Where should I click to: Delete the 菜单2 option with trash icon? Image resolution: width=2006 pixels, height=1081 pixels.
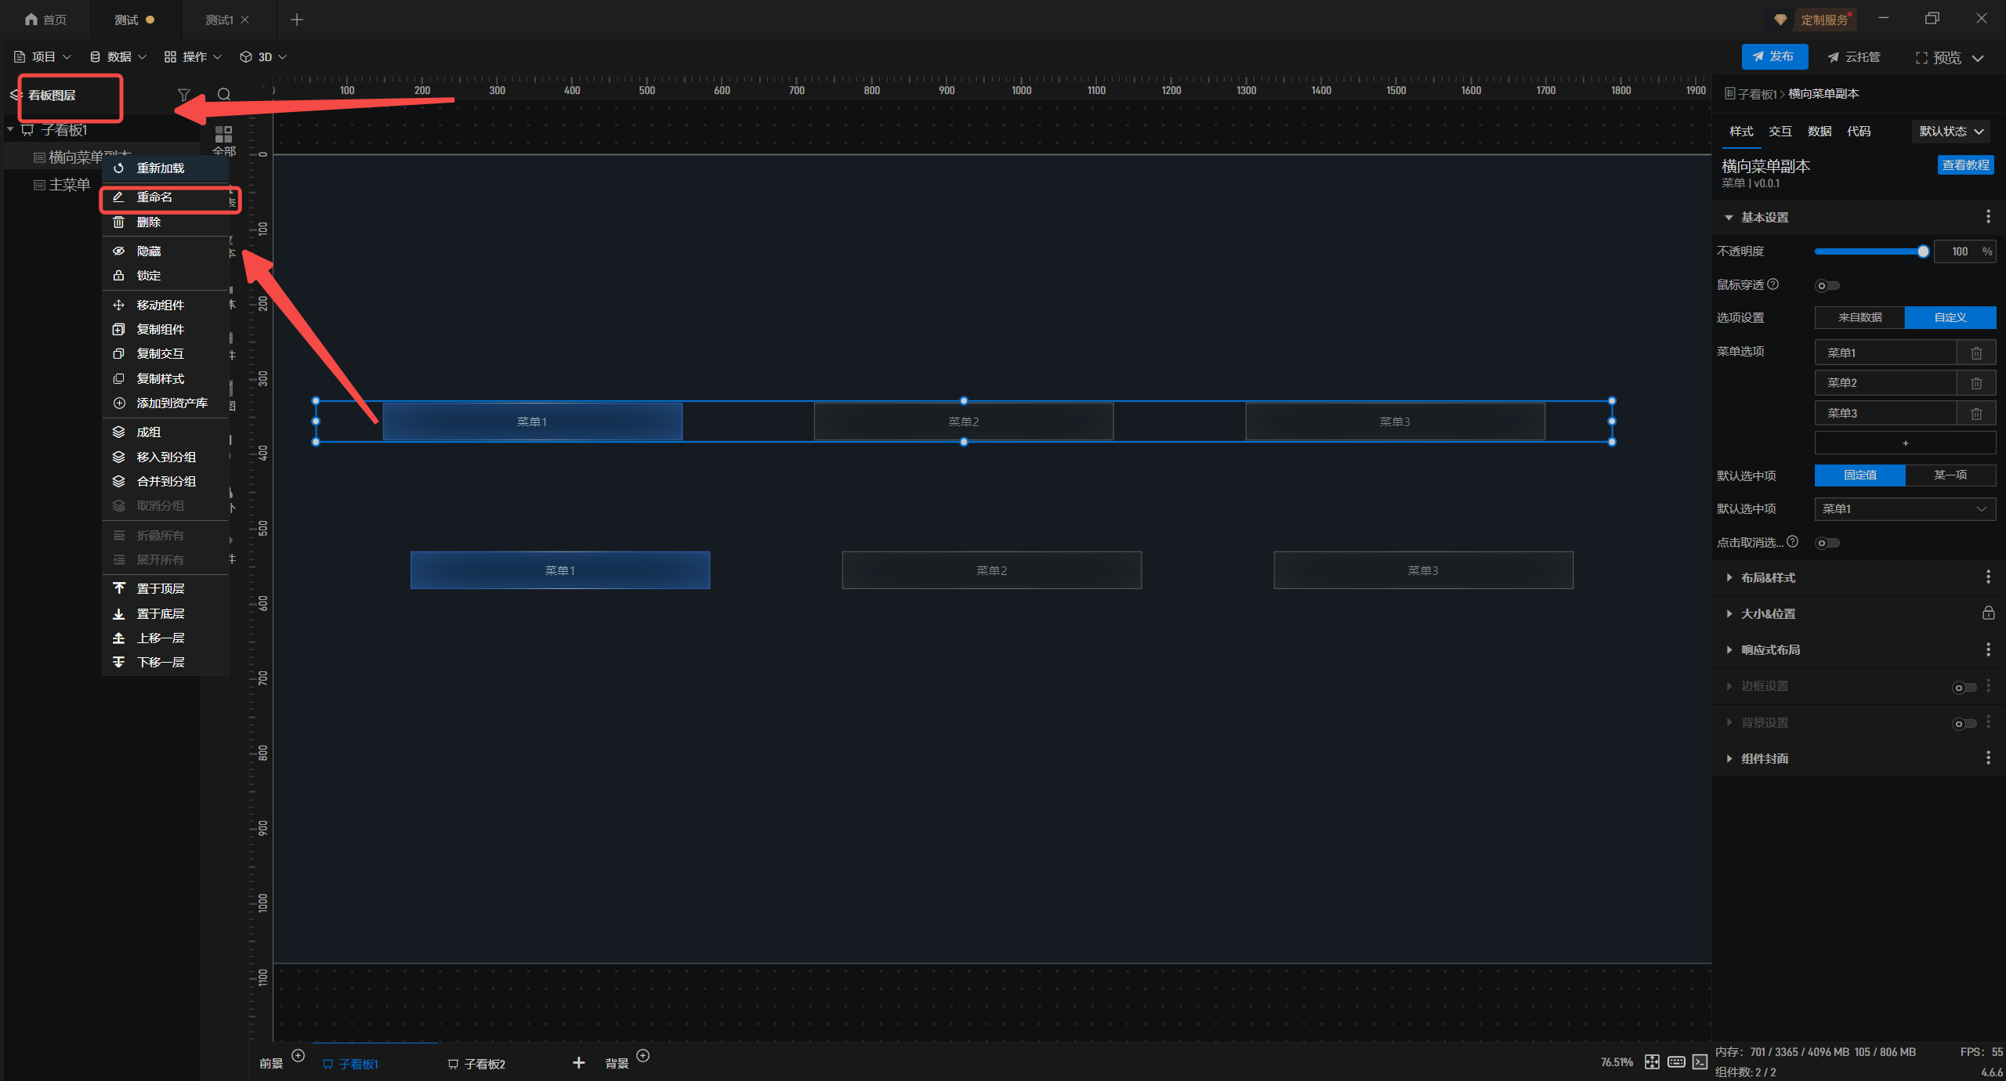click(x=1976, y=383)
